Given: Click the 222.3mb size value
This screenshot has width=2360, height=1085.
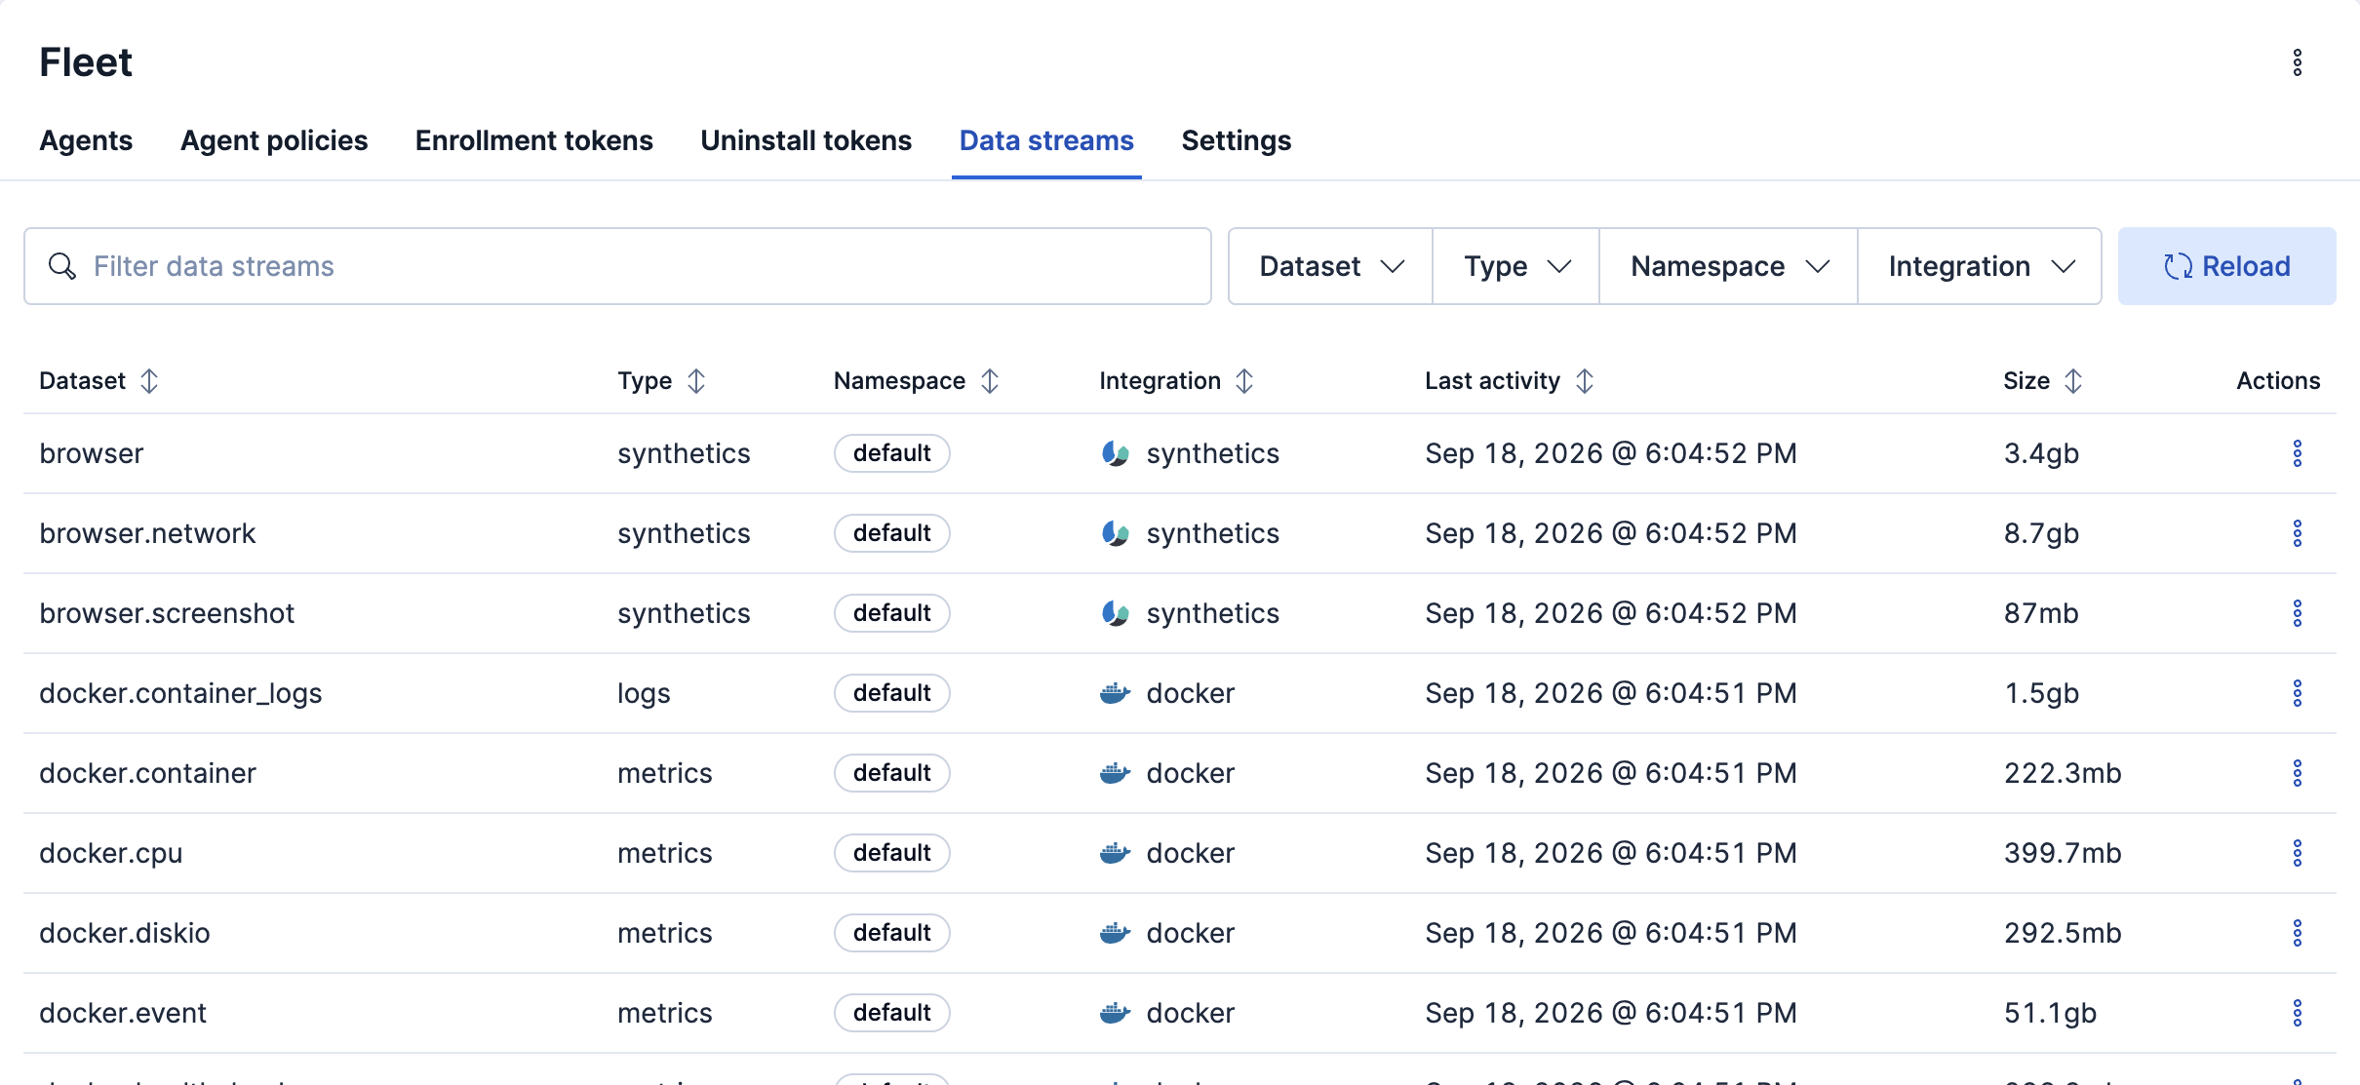Looking at the screenshot, I should (x=2063, y=773).
